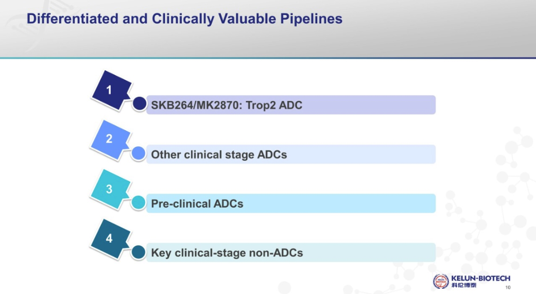Click the number 3 diamond badge

pos(109,189)
